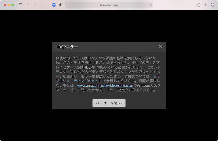The width and height of the screenshot is (218, 141).
Task: Toggle the Safari sidebar icon
Action: 20,5
